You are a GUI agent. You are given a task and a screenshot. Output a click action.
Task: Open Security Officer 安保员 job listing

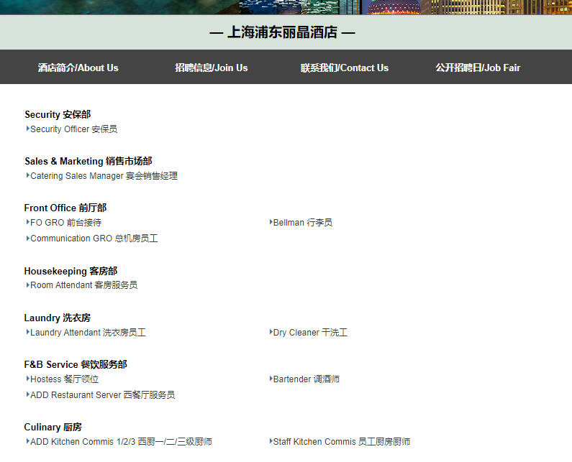point(73,129)
